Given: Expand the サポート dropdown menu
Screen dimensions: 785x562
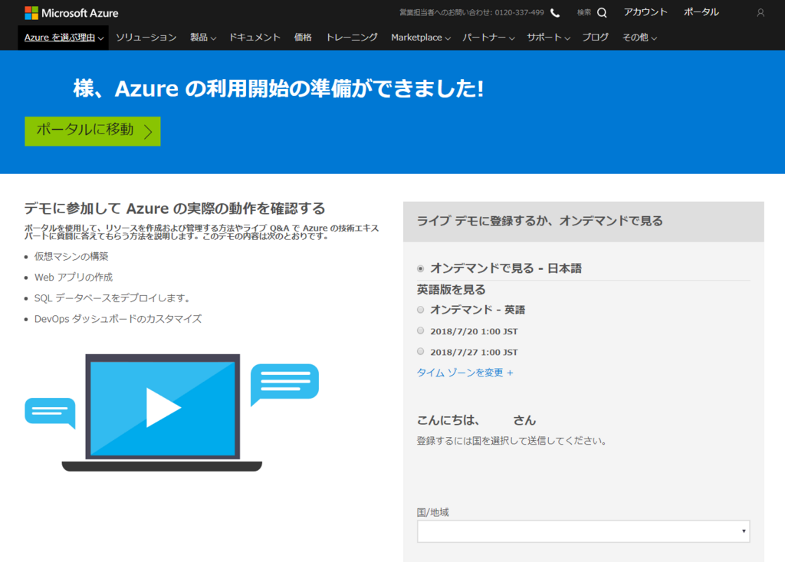Looking at the screenshot, I should point(548,38).
